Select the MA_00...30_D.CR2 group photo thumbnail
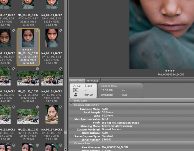This screenshot has width=194, height=151. [28, 78]
